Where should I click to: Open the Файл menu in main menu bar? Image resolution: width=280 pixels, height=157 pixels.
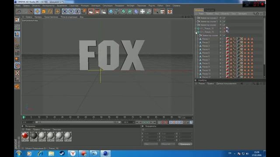18,6
